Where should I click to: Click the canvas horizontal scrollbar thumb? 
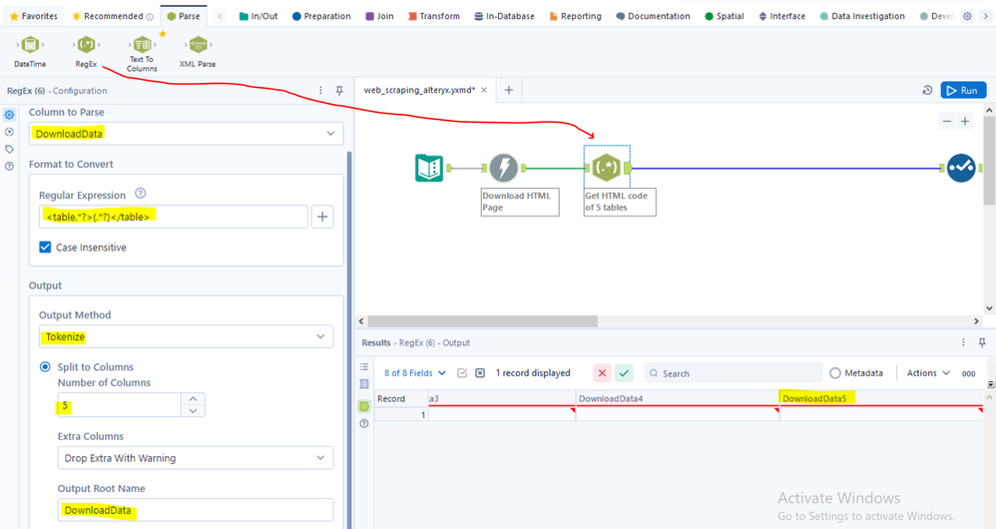(x=483, y=321)
